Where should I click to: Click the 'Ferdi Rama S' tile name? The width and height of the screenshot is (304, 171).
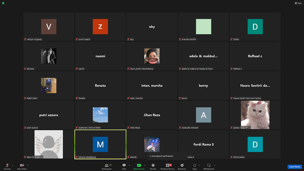(204, 144)
